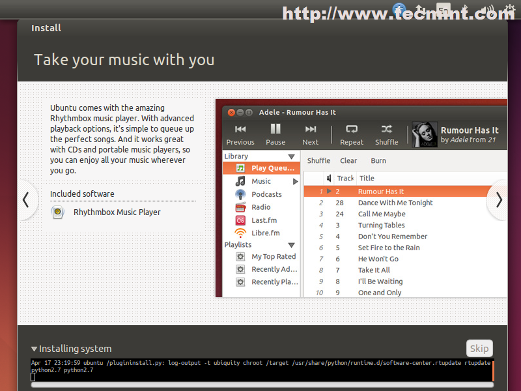
Task: Click the Radio icon in sidebar
Action: [x=240, y=207]
